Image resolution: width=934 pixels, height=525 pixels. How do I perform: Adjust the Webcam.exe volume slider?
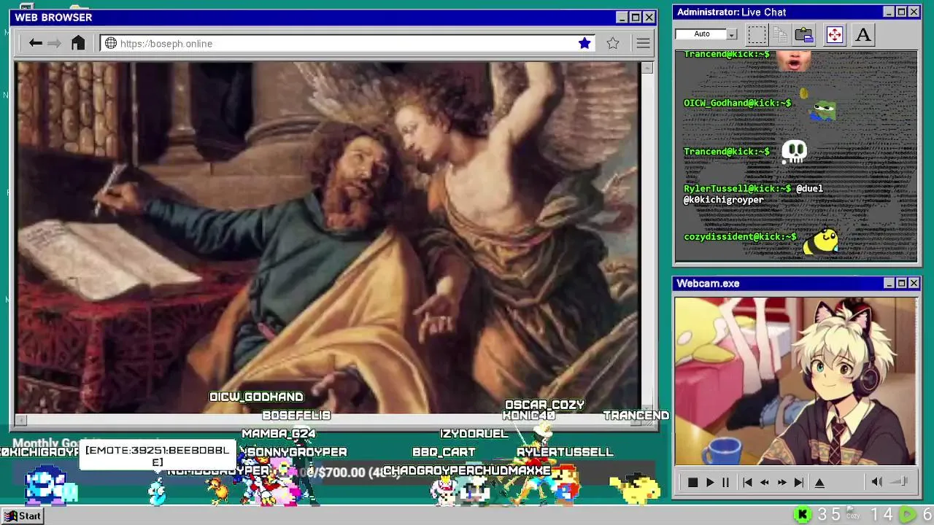pyautogui.click(x=900, y=481)
